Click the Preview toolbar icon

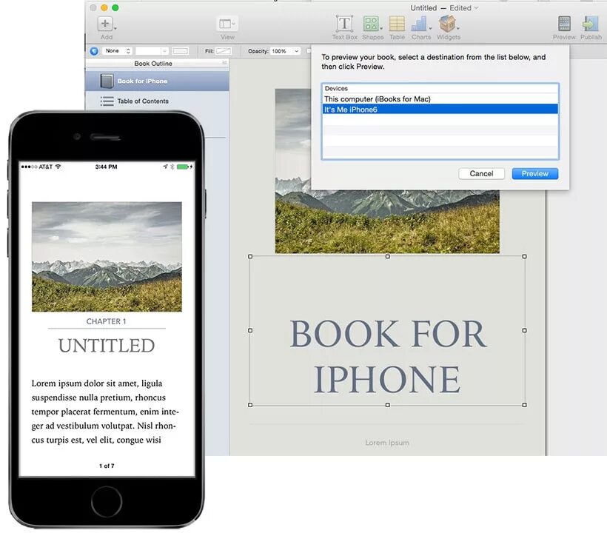[564, 24]
